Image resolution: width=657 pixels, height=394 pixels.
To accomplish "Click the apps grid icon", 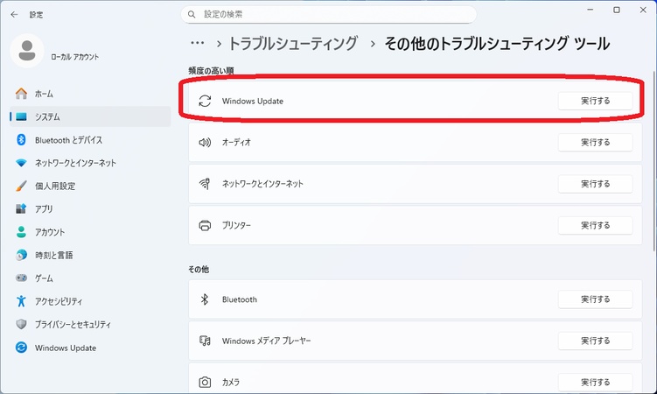I will click(x=21, y=208).
